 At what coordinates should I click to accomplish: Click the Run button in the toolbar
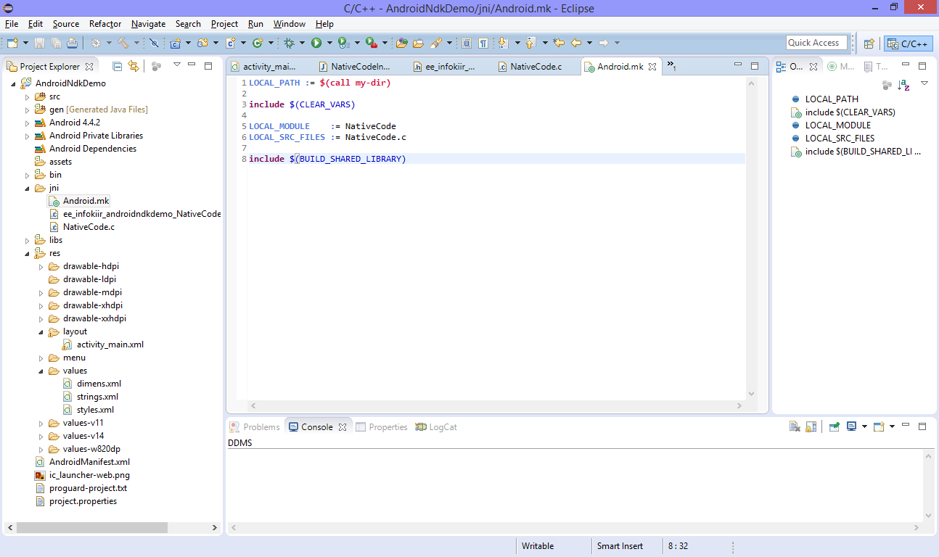click(x=316, y=44)
